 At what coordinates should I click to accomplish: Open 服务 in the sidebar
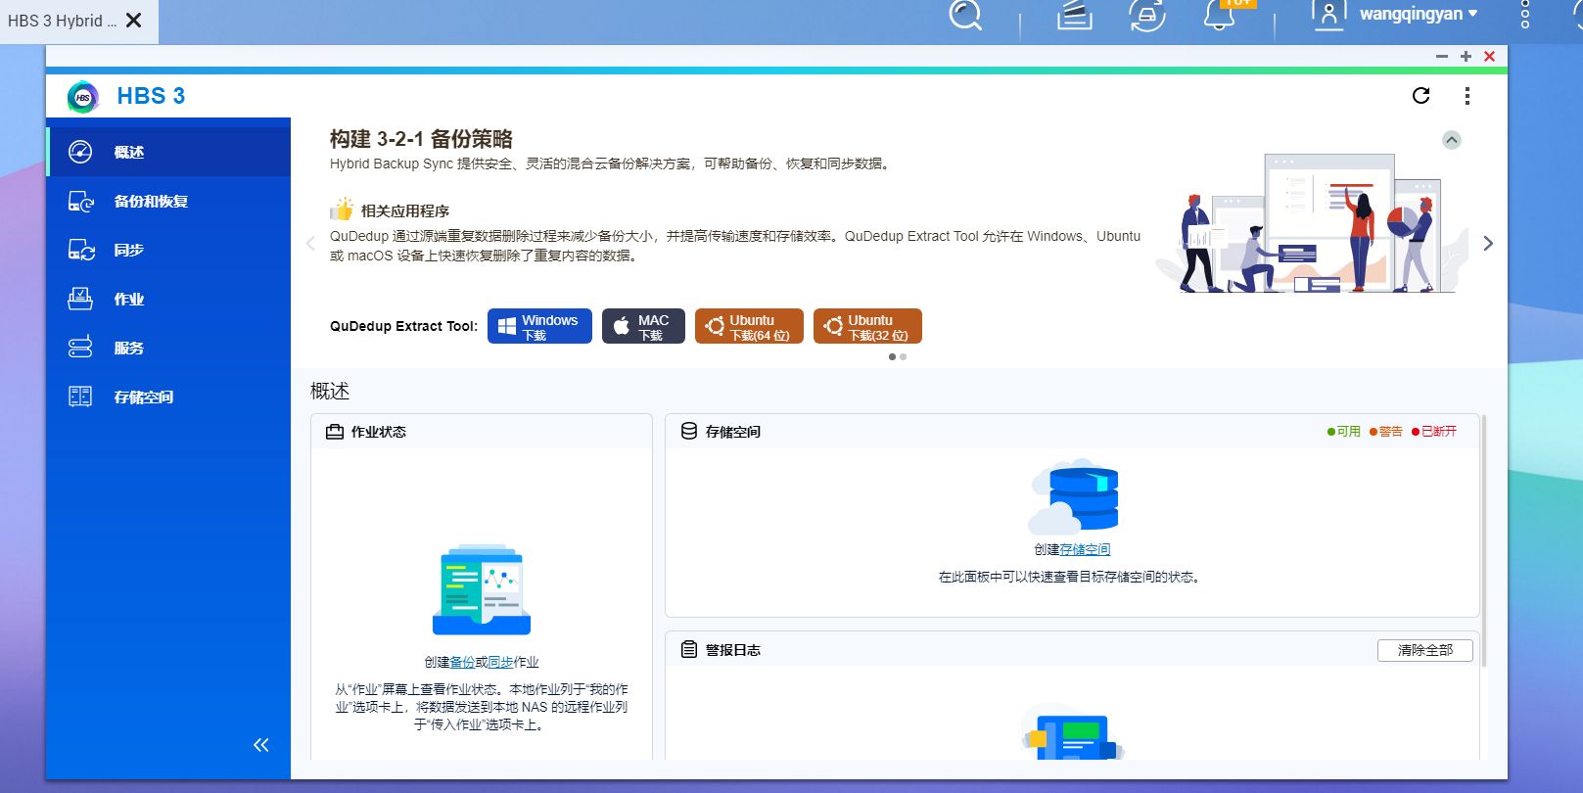168,348
